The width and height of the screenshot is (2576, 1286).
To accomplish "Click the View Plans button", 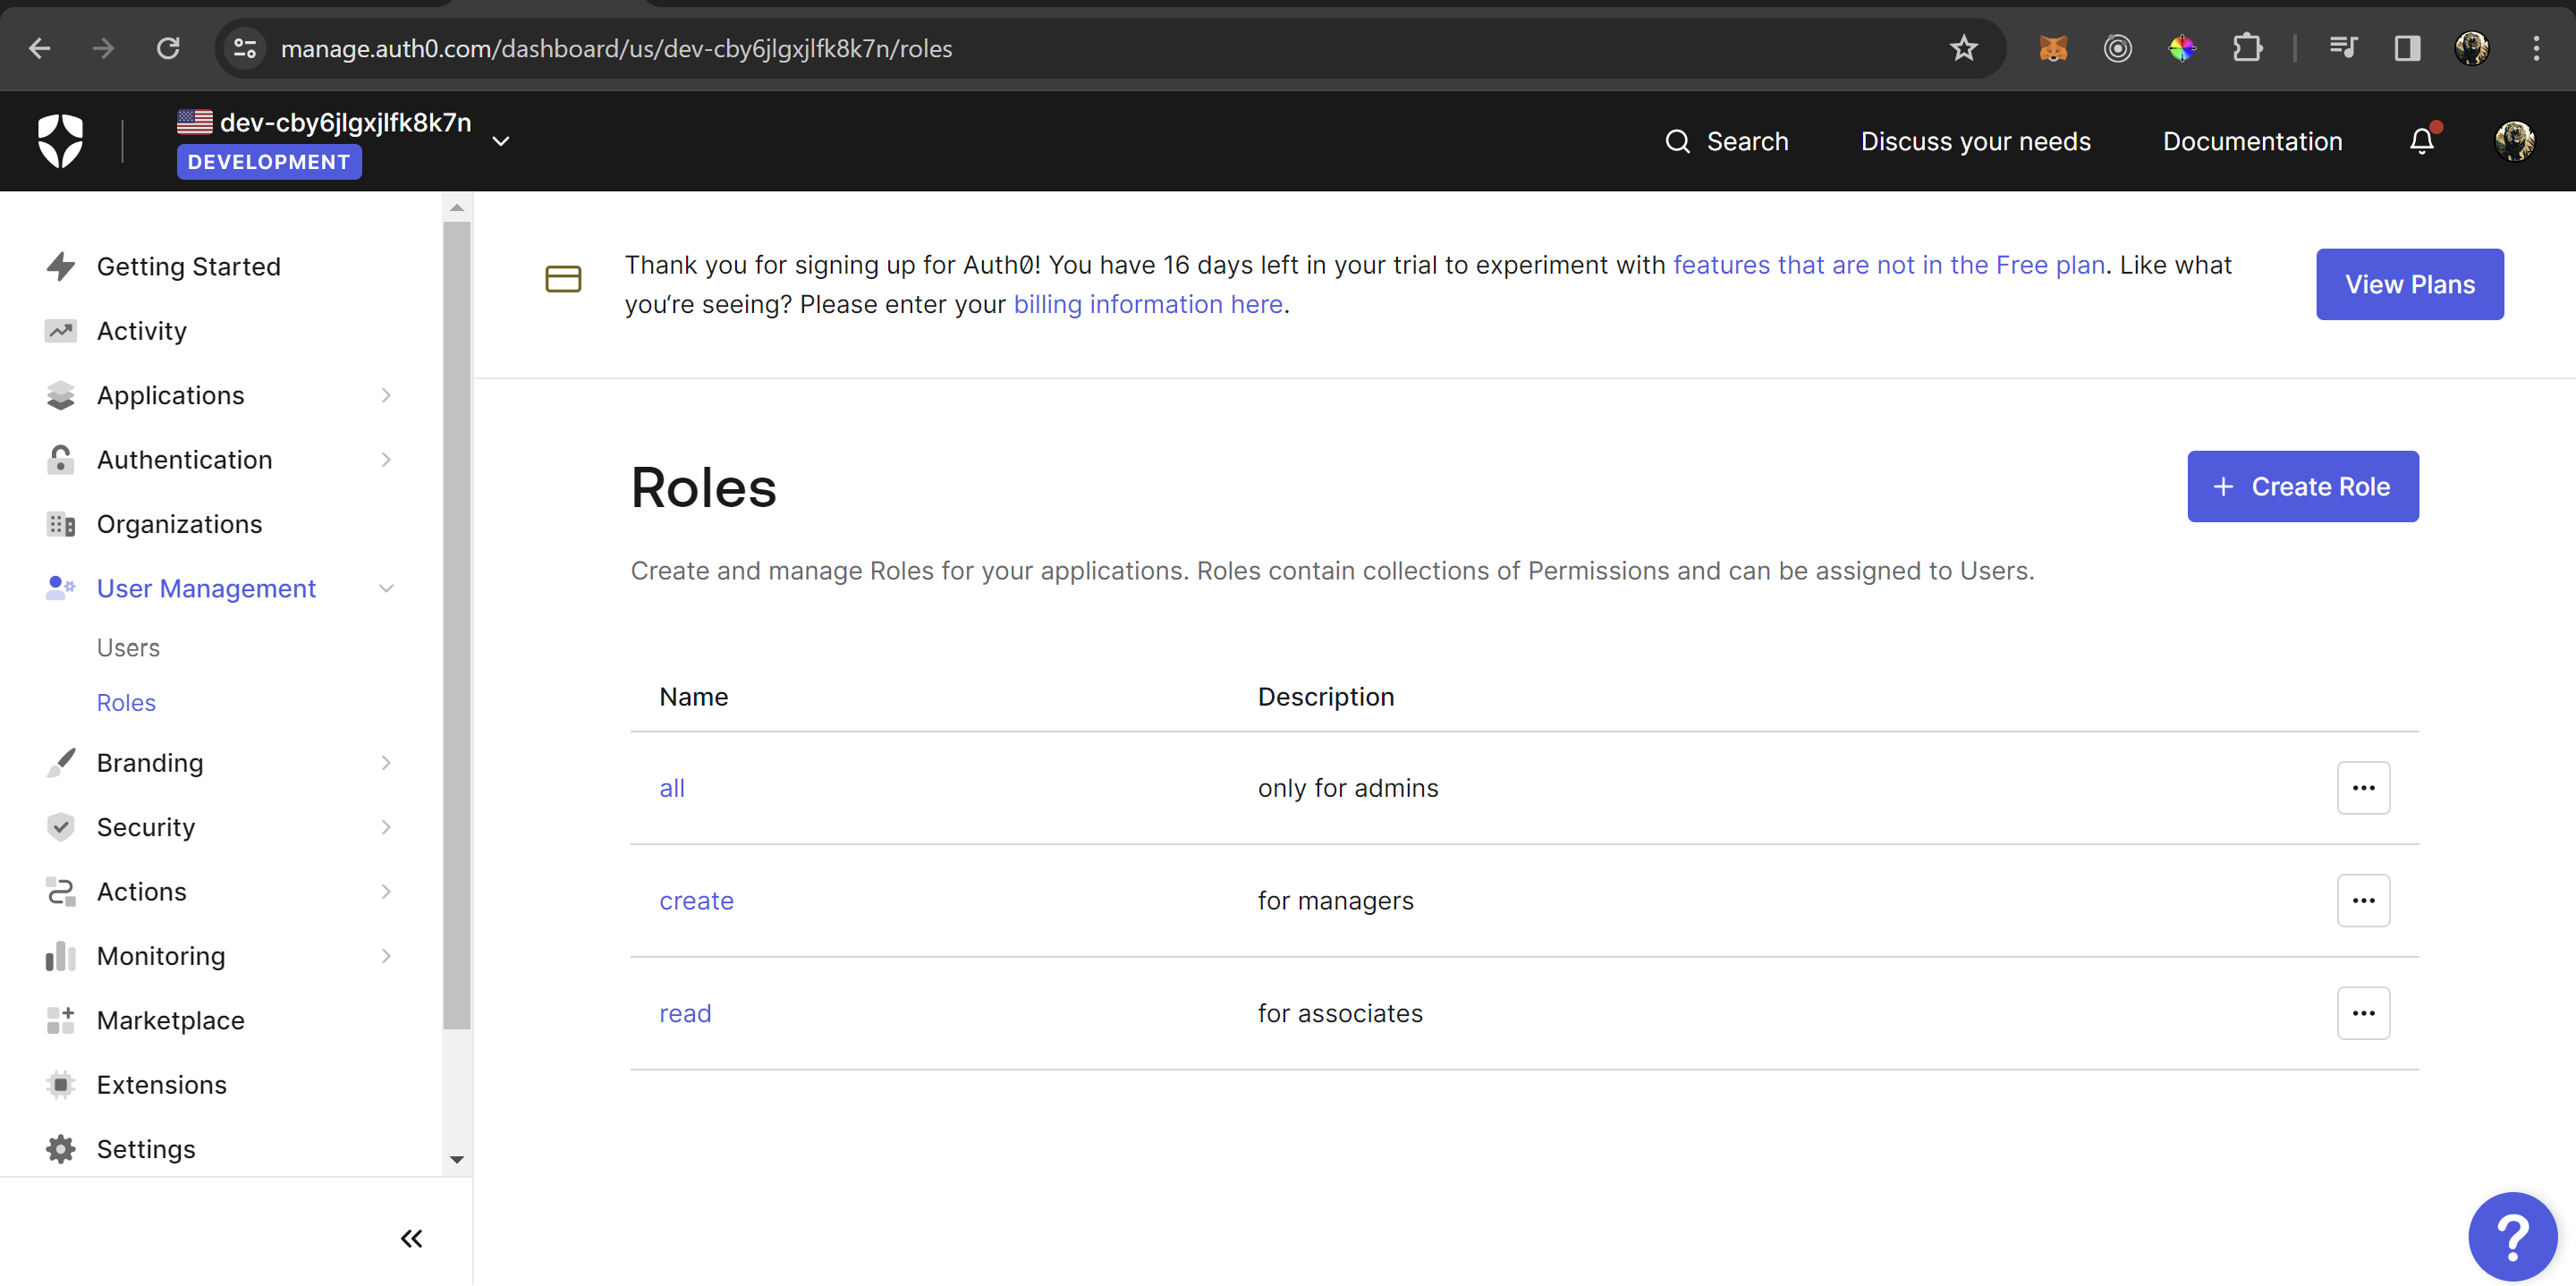I will [2410, 284].
